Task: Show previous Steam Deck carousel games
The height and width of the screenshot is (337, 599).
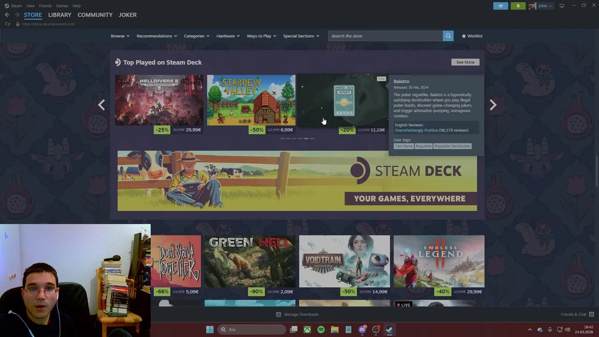Action: (x=102, y=105)
